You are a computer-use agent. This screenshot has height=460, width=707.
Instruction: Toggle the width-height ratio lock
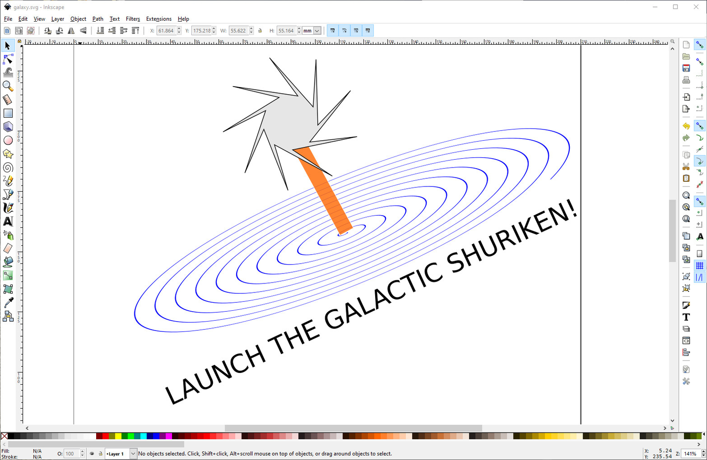pyautogui.click(x=260, y=31)
